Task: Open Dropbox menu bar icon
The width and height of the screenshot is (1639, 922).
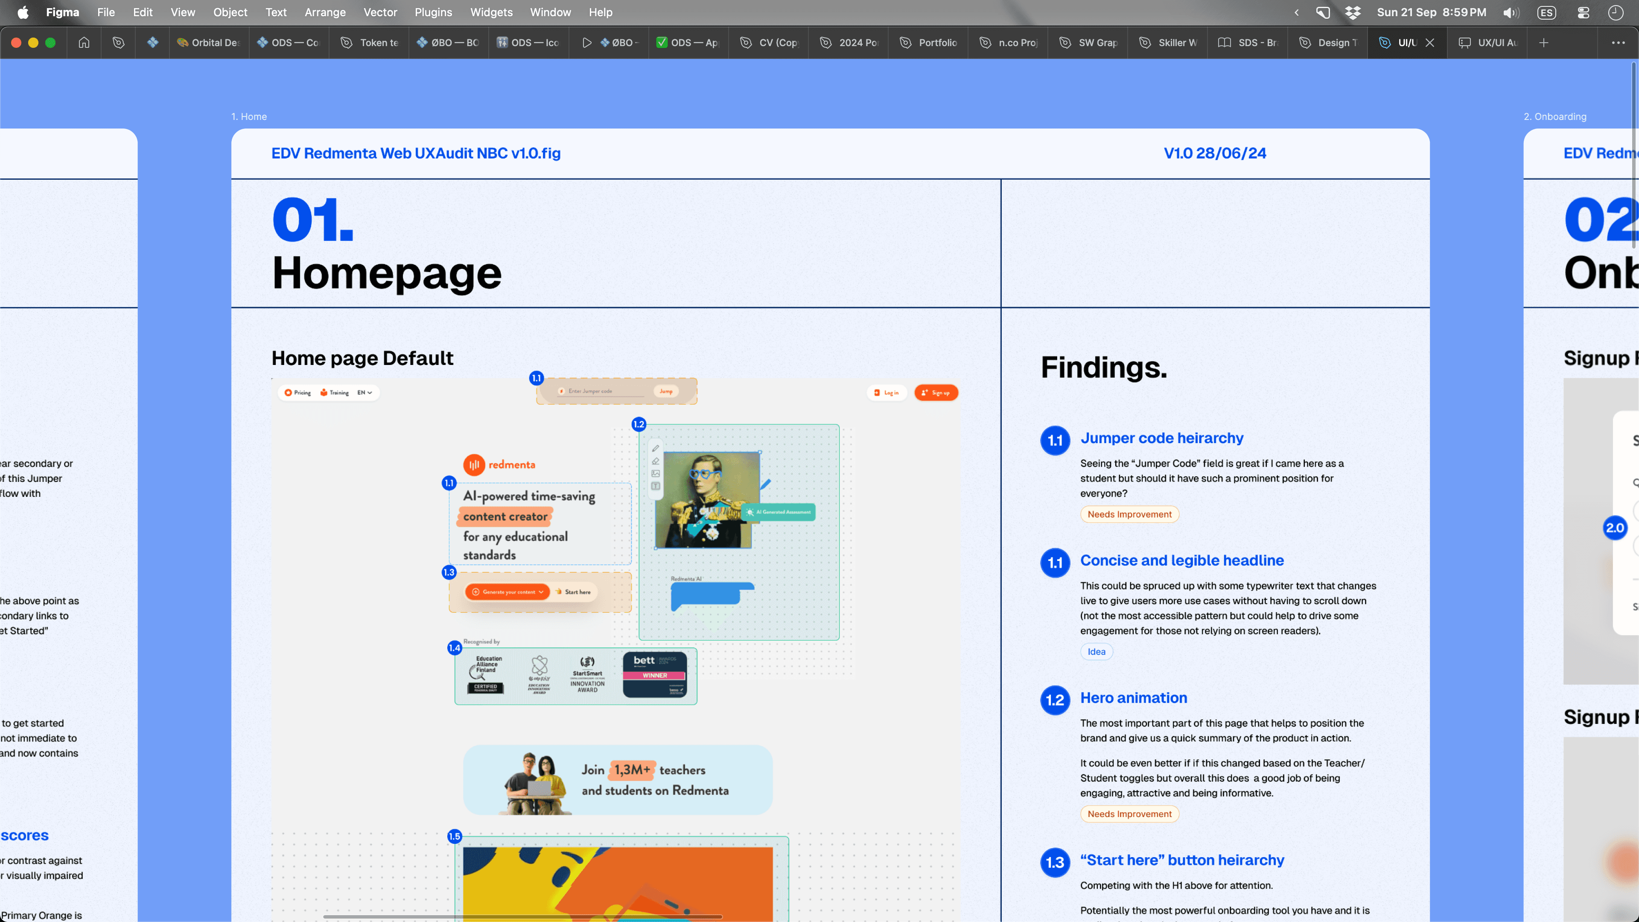Action: click(1353, 12)
